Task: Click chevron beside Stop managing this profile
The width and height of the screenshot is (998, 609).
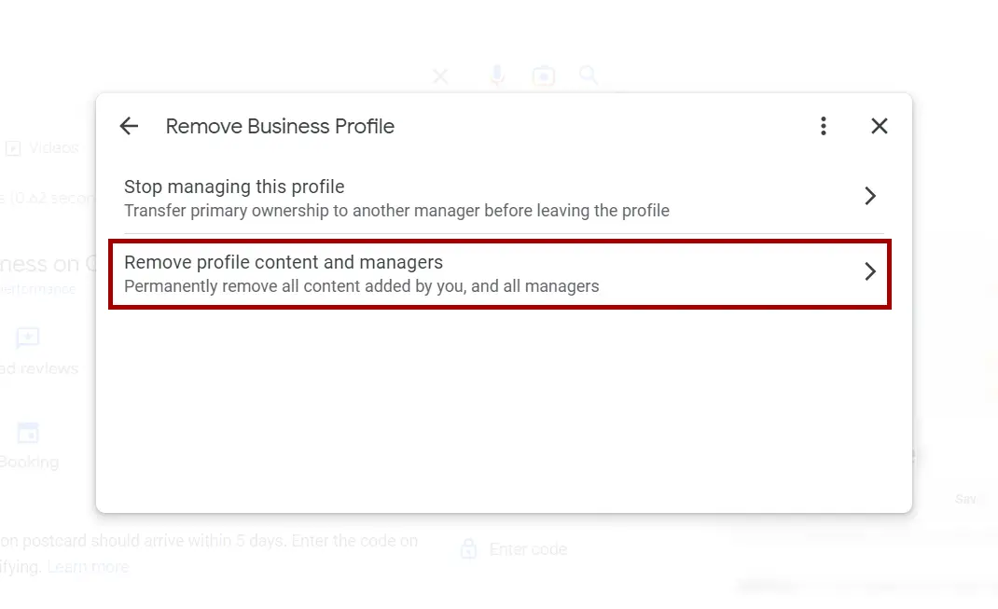Action: coord(870,196)
